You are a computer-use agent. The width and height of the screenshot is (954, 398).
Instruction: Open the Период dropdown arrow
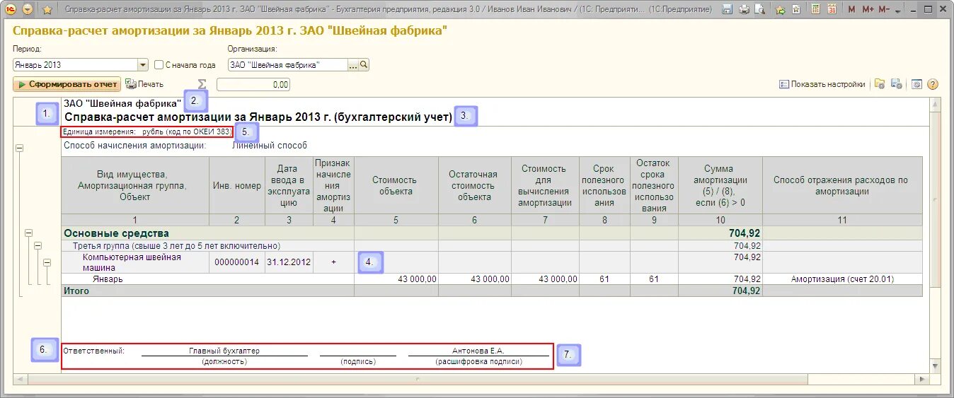[x=143, y=65]
